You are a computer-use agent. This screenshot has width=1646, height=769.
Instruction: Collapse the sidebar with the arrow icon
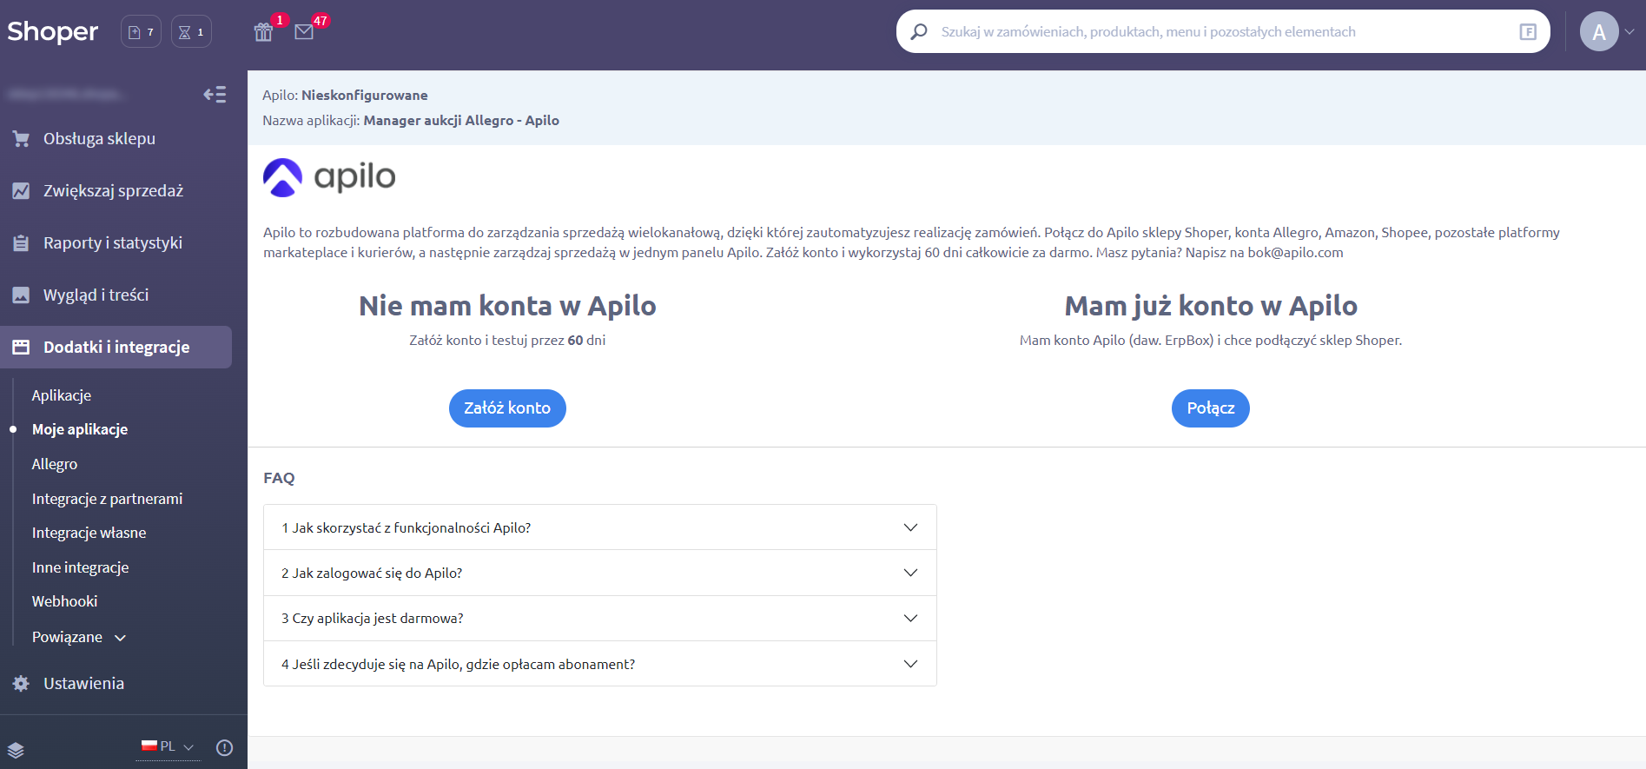click(215, 94)
